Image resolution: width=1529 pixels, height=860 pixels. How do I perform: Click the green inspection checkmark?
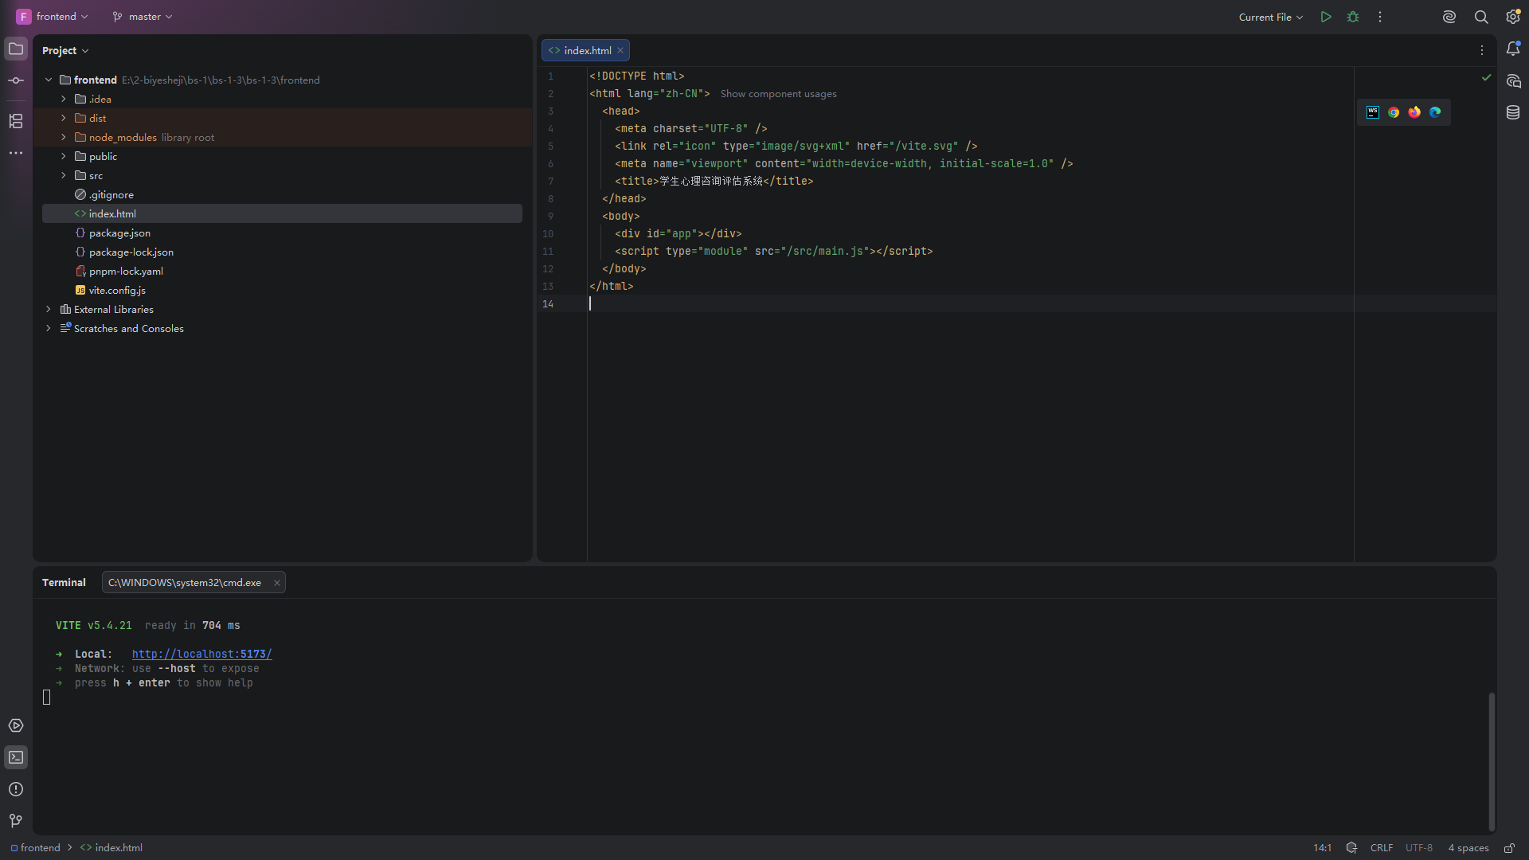1486,77
